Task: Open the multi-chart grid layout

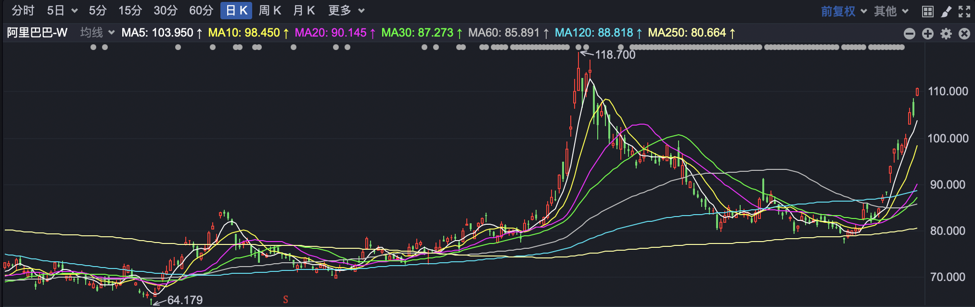Action: (x=928, y=11)
